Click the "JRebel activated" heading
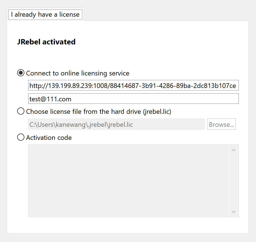 (46, 42)
